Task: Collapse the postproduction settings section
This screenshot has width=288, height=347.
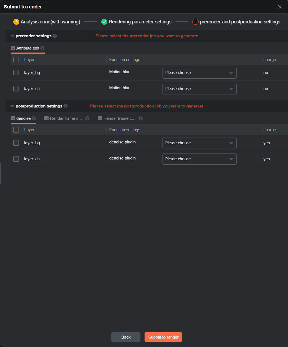Action: point(12,106)
